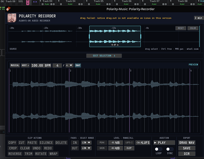Click the -0.3dB peak value field
The height and width of the screenshot is (159, 204).
pos(116,142)
